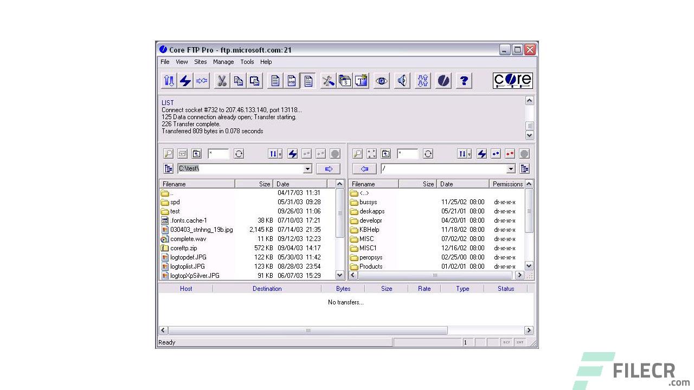Select coreftp.zip in local list
Image resolution: width=694 pixels, height=390 pixels.
coord(184,248)
